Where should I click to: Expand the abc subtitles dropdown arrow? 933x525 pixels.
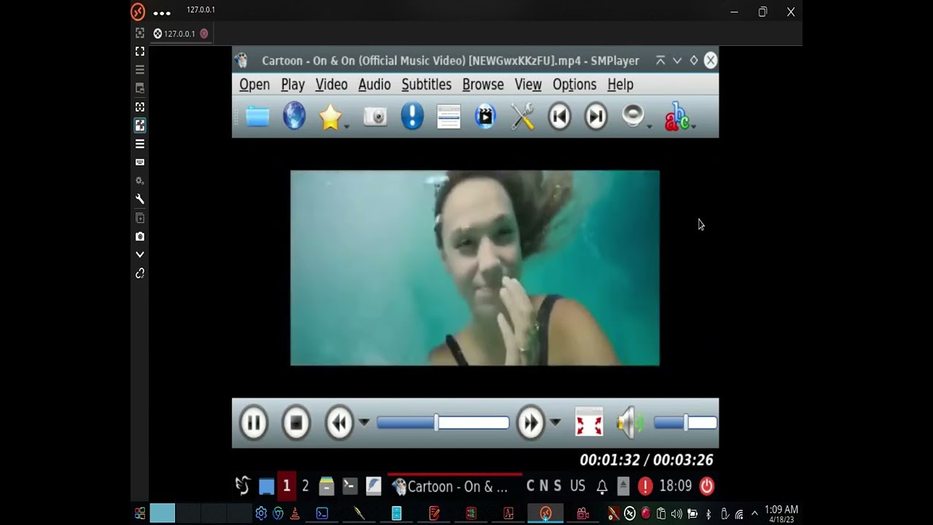pyautogui.click(x=693, y=127)
